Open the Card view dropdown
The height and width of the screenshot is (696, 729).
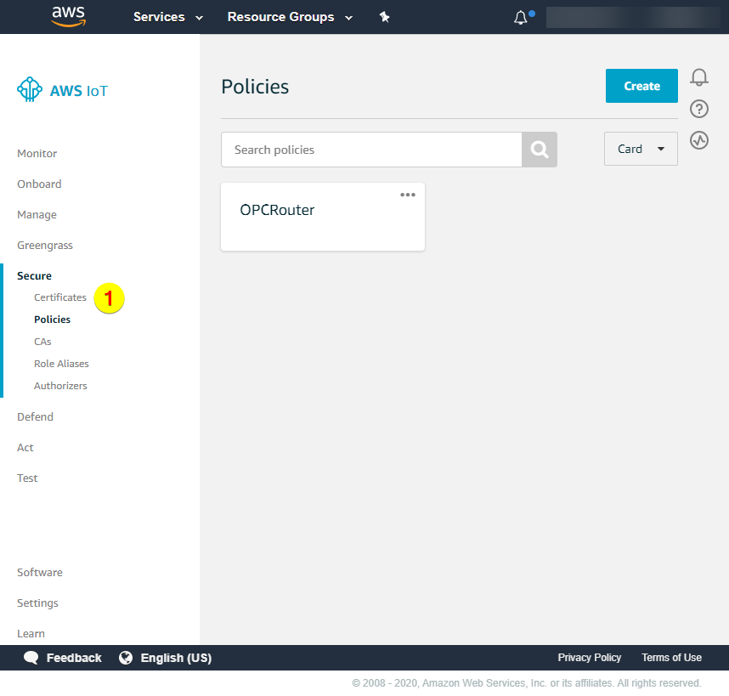click(x=641, y=149)
